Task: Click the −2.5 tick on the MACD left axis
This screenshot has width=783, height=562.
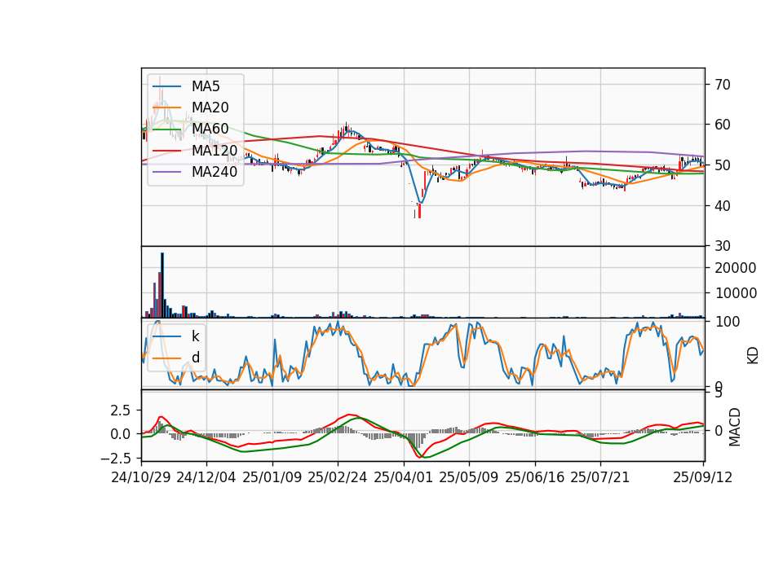Action: 115,458
